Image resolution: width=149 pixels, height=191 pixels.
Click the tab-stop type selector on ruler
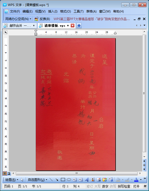tap(5, 32)
